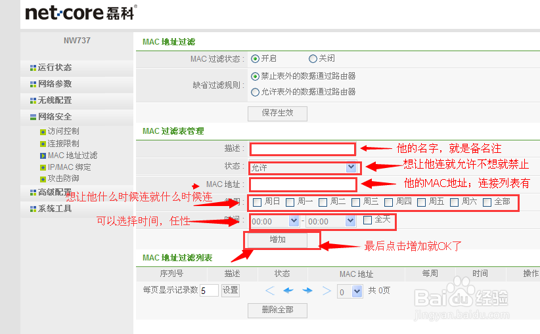
Task: Collapse the 网络安全 menu
Action: point(55,117)
